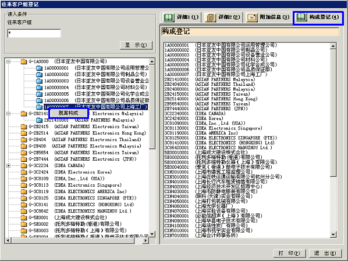Collapse the G-1A0000 tree node
Screen dimensions: 348x261
pyautogui.click(x=8, y=61)
